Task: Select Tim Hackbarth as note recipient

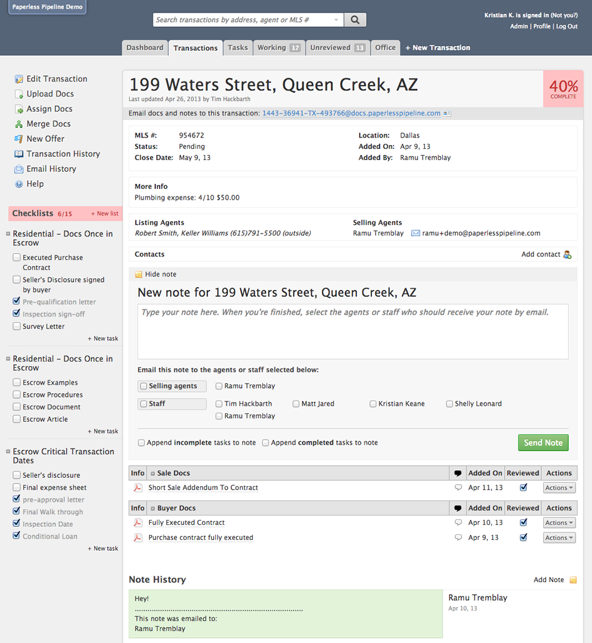Action: click(x=219, y=404)
